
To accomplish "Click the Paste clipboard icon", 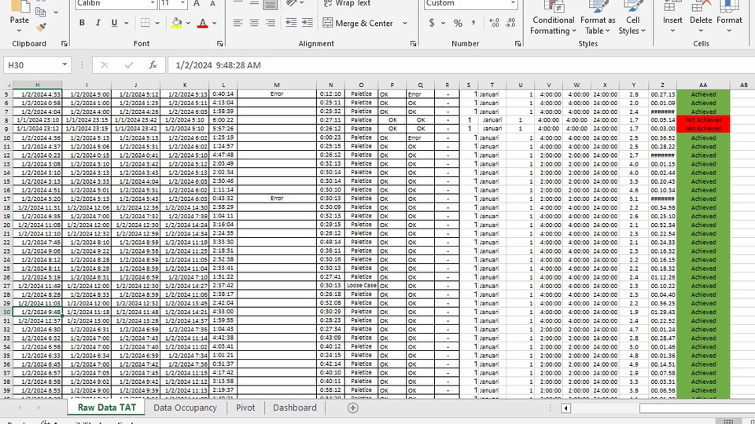I will point(19,7).
